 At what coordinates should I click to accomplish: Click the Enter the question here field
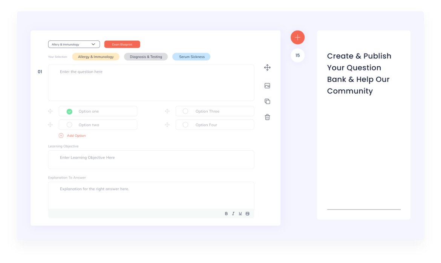click(x=151, y=83)
